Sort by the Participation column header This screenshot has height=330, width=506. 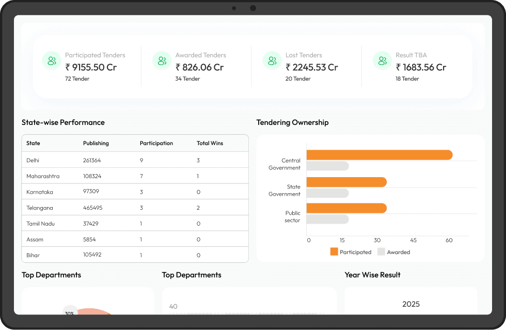[156, 143]
